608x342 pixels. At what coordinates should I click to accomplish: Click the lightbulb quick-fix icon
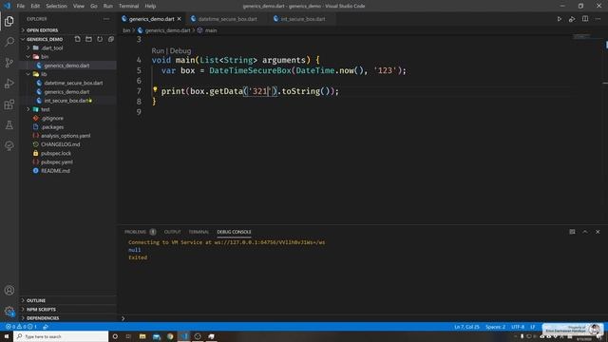coord(155,89)
